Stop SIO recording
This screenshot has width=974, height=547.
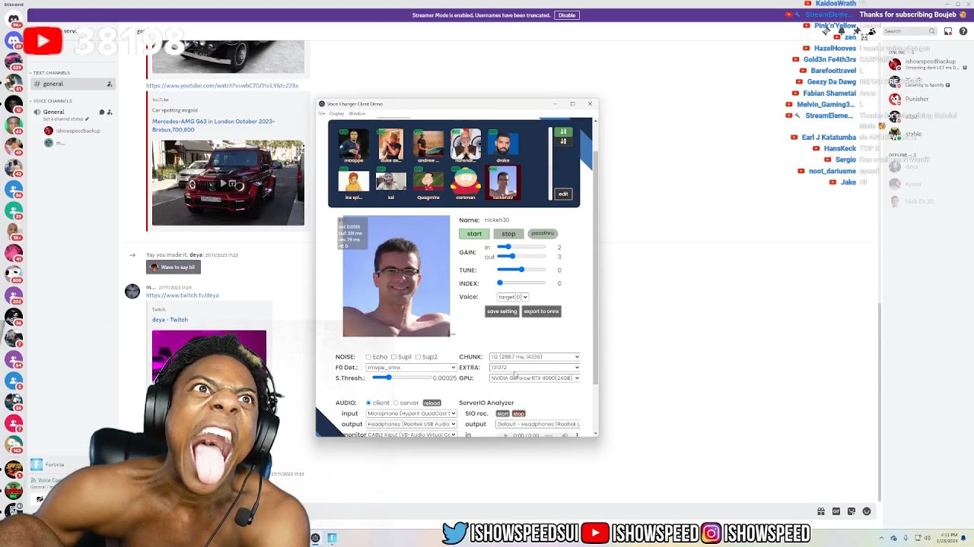tap(518, 413)
